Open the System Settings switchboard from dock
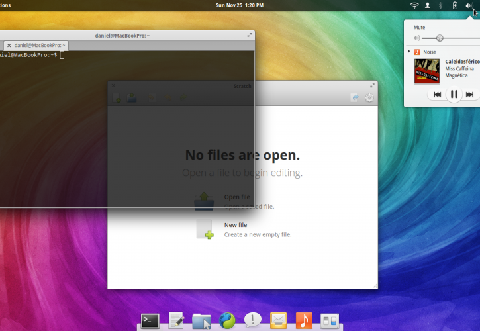Viewport: 480px width, 331px height. pos(330,321)
